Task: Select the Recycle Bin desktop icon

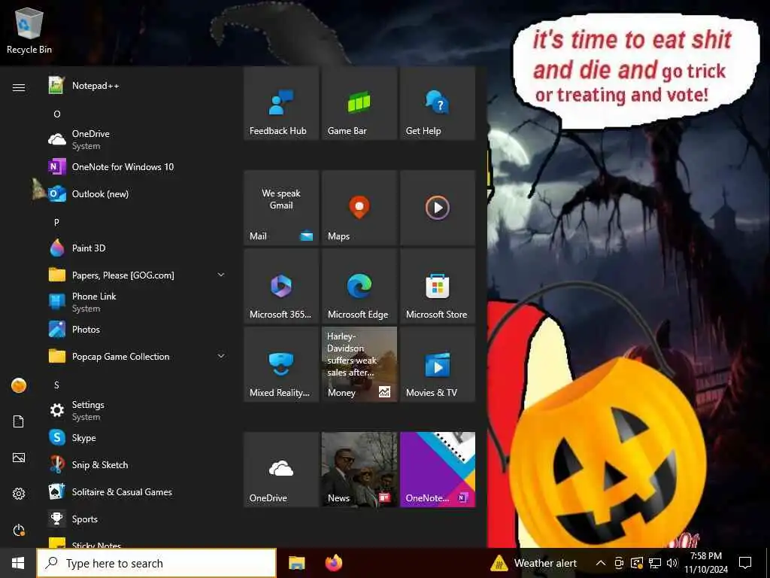Action: pos(29,30)
